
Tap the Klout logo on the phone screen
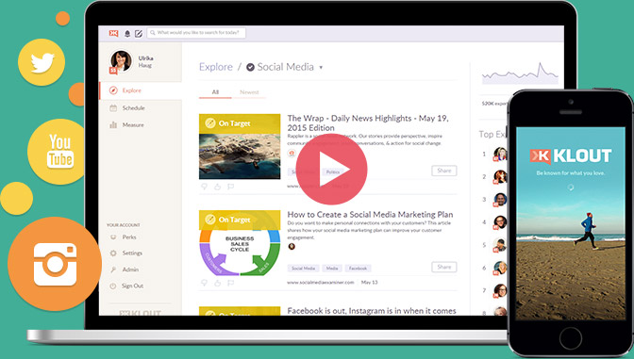tap(571, 155)
